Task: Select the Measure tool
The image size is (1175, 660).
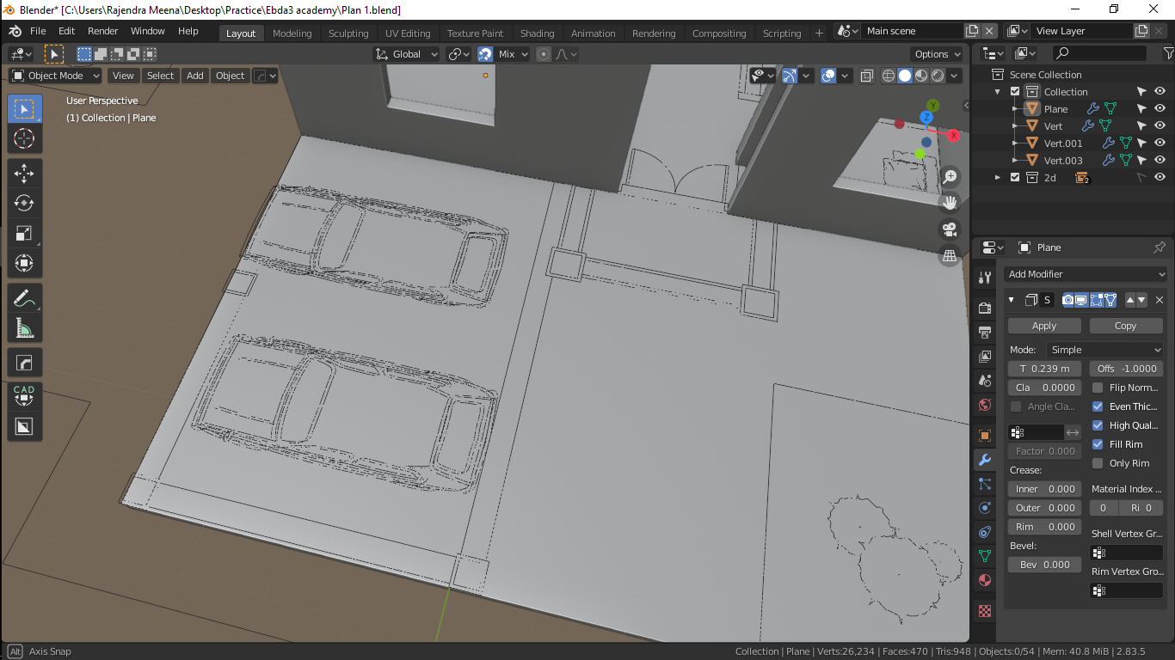Action: click(x=24, y=329)
